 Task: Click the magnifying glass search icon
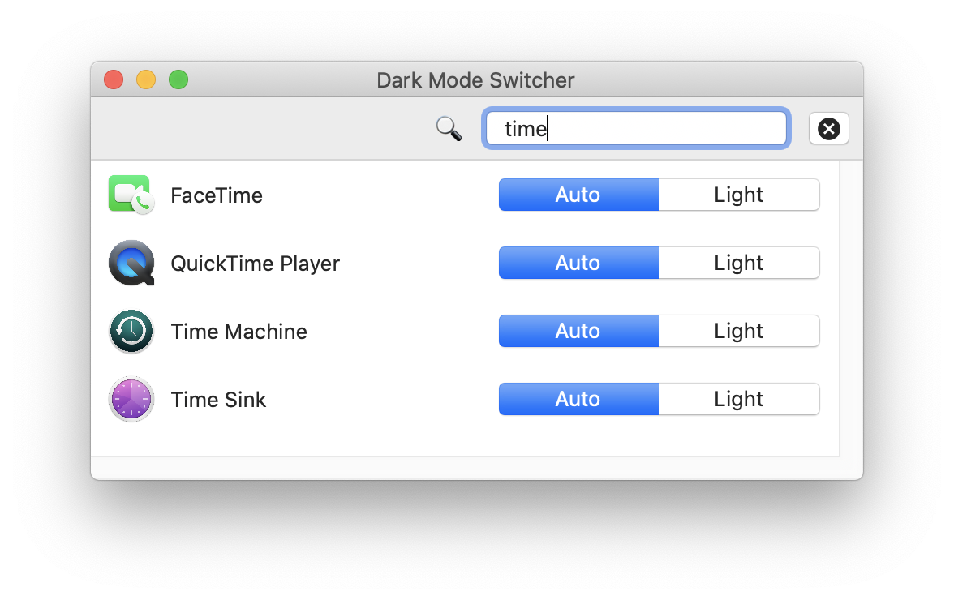449,128
